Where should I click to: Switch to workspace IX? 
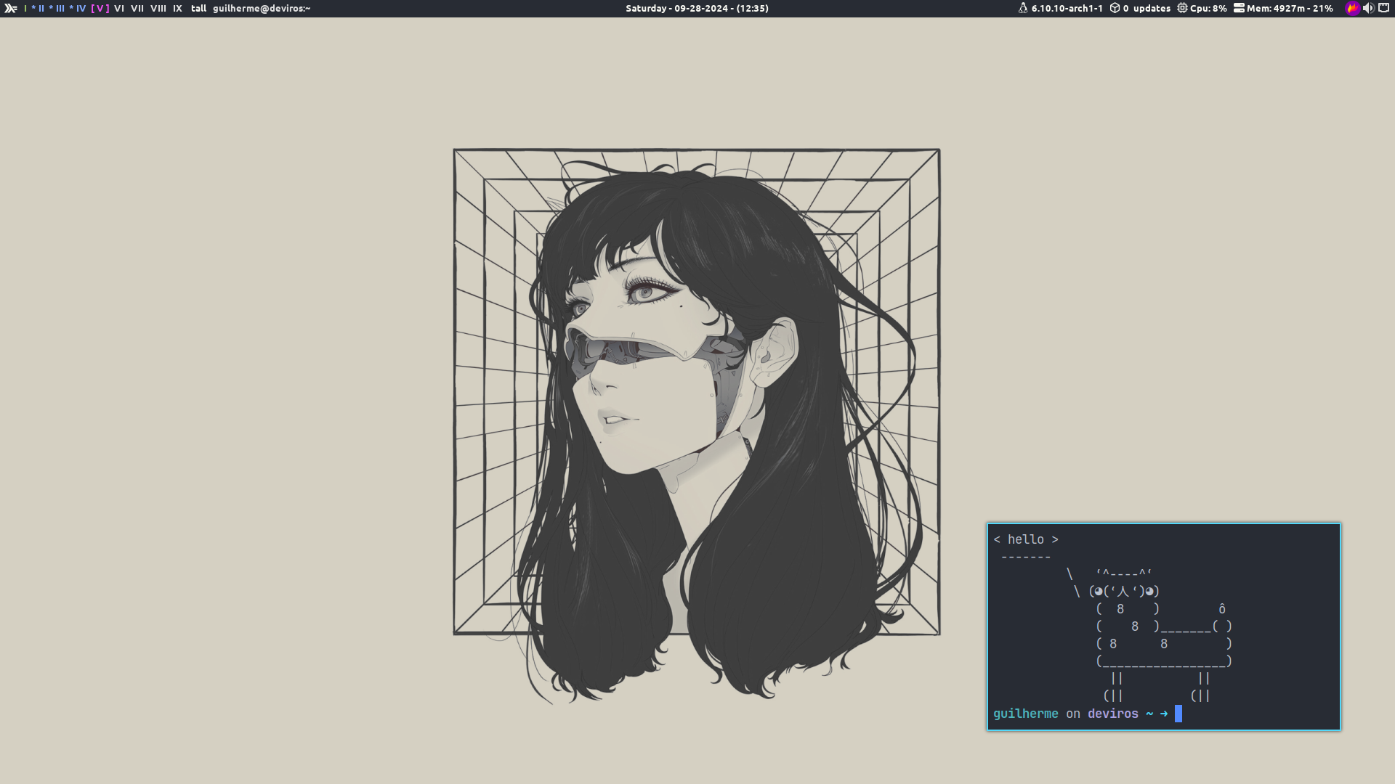[x=177, y=9]
